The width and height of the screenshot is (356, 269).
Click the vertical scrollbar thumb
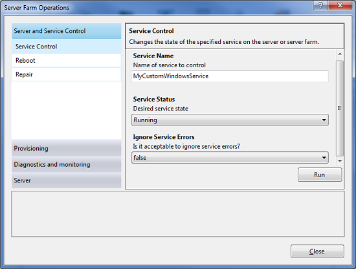pos(340,108)
